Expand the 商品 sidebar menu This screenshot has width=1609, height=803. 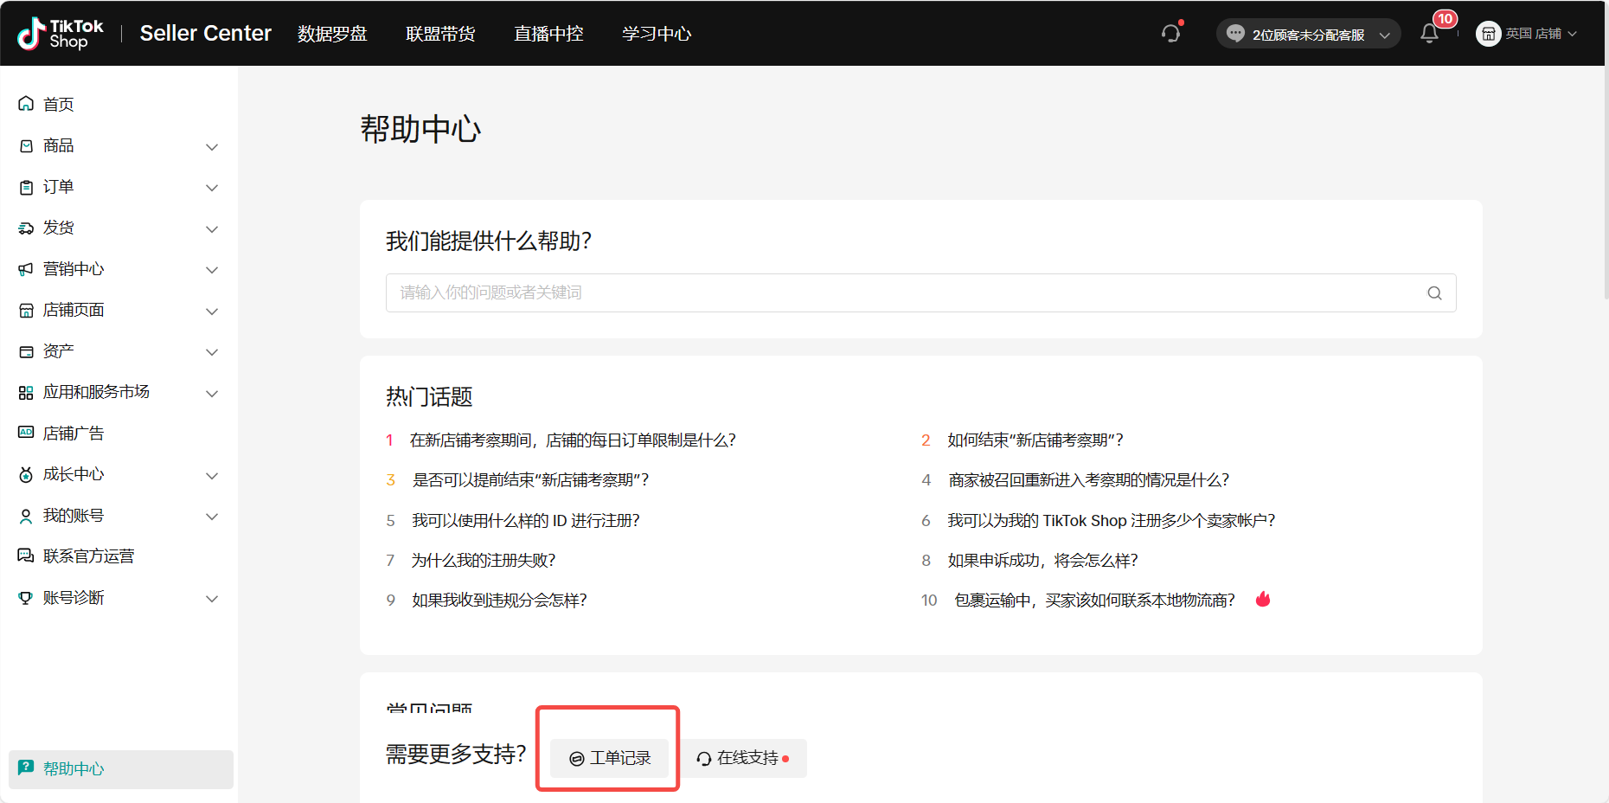pyautogui.click(x=211, y=146)
